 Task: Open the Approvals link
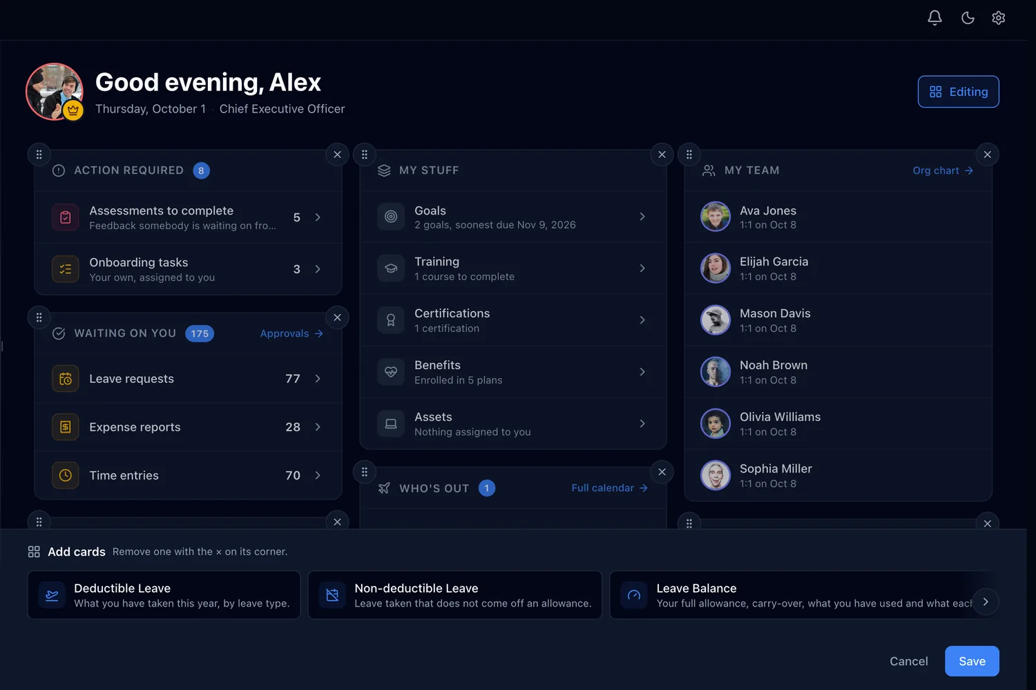point(291,333)
